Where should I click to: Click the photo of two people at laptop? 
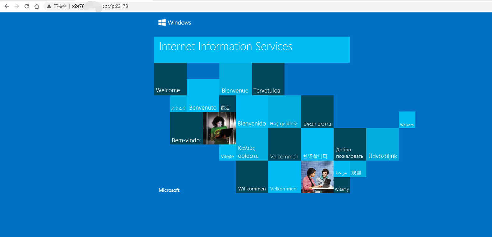pos(317,177)
